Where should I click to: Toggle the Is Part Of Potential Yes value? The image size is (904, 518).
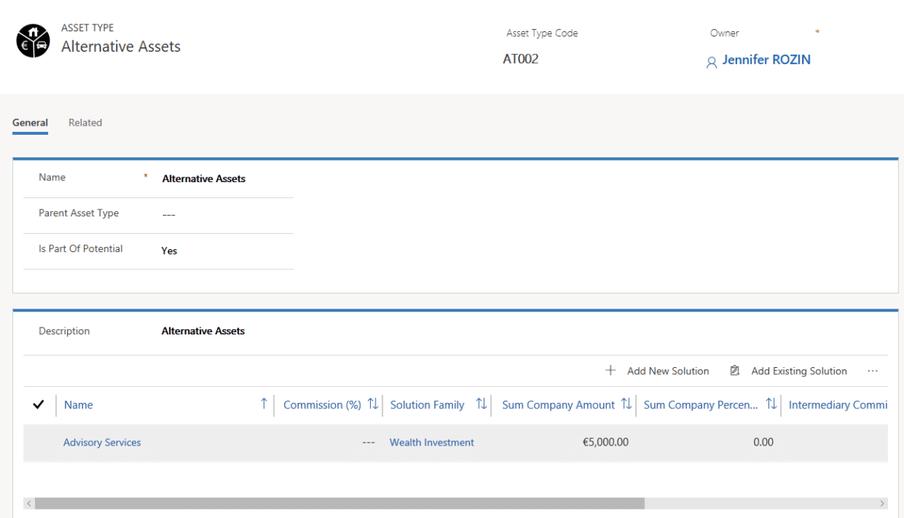pyautogui.click(x=169, y=251)
